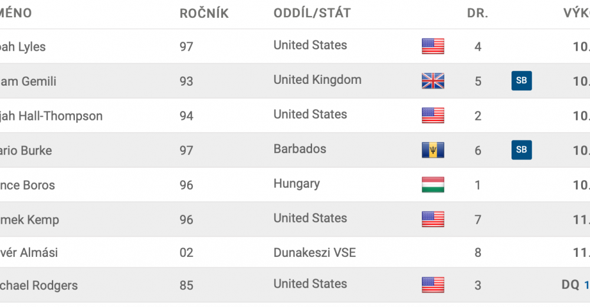Sort by the ODDÍL/STÁT column header
The width and height of the screenshot is (590, 307).
(x=312, y=13)
